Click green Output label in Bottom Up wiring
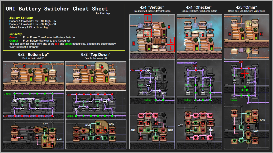This screenshot has width=273, height=153. pyautogui.click(x=7, y=94)
